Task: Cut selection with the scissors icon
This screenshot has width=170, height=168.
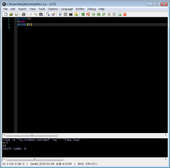Action: click(x=31, y=14)
